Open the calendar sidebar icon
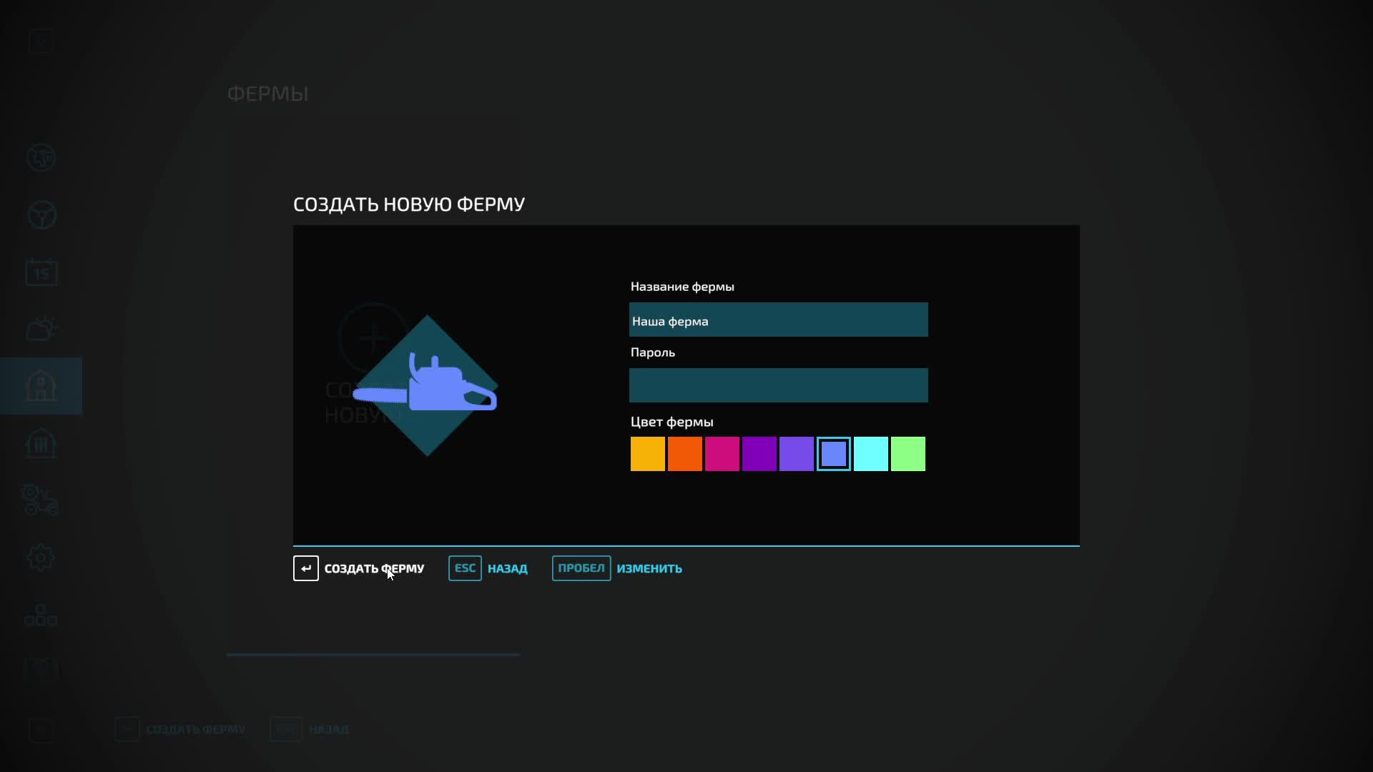 41,272
